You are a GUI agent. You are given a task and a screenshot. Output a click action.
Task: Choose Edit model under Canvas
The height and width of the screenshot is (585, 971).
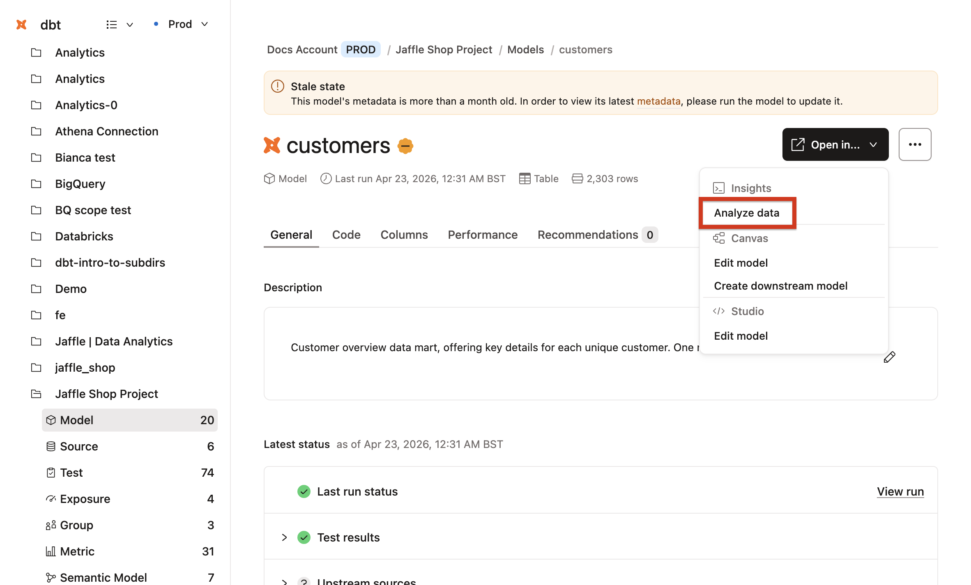(x=741, y=263)
